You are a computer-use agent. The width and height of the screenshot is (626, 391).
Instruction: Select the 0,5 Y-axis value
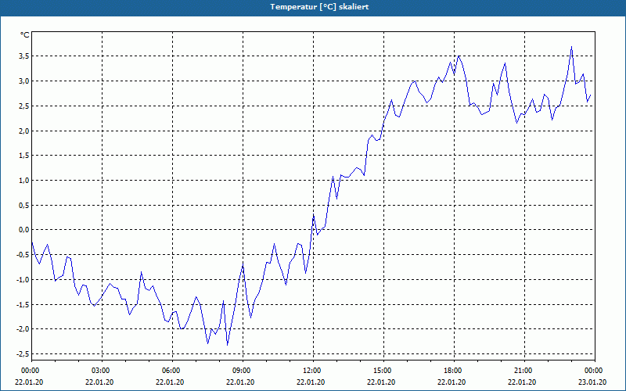coord(24,205)
